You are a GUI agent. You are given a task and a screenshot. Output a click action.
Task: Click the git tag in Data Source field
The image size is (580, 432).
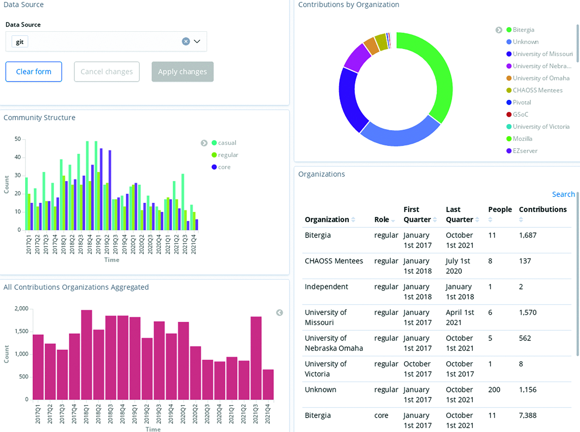(x=20, y=42)
